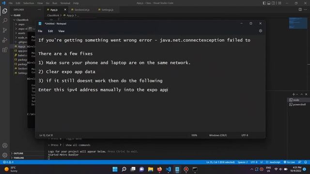Toggle VS Code bottom panel layout icon
Viewport: 310px width, 174px height.
(269, 3)
